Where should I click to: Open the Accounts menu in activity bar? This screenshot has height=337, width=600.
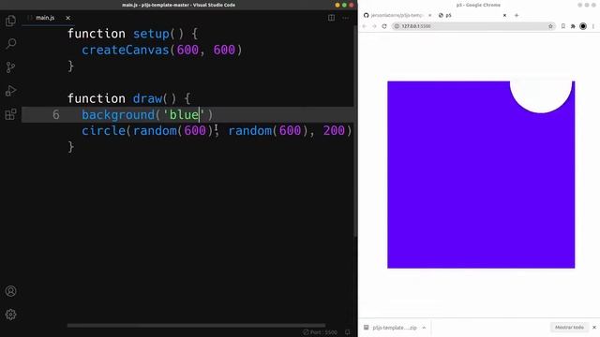coord(10,291)
